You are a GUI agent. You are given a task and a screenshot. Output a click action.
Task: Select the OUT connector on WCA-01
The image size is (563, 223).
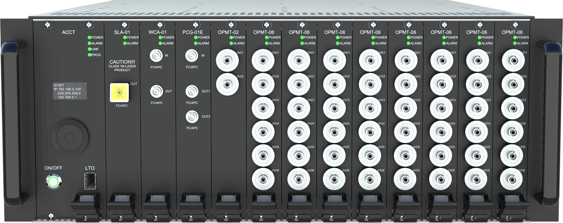coord(156,91)
